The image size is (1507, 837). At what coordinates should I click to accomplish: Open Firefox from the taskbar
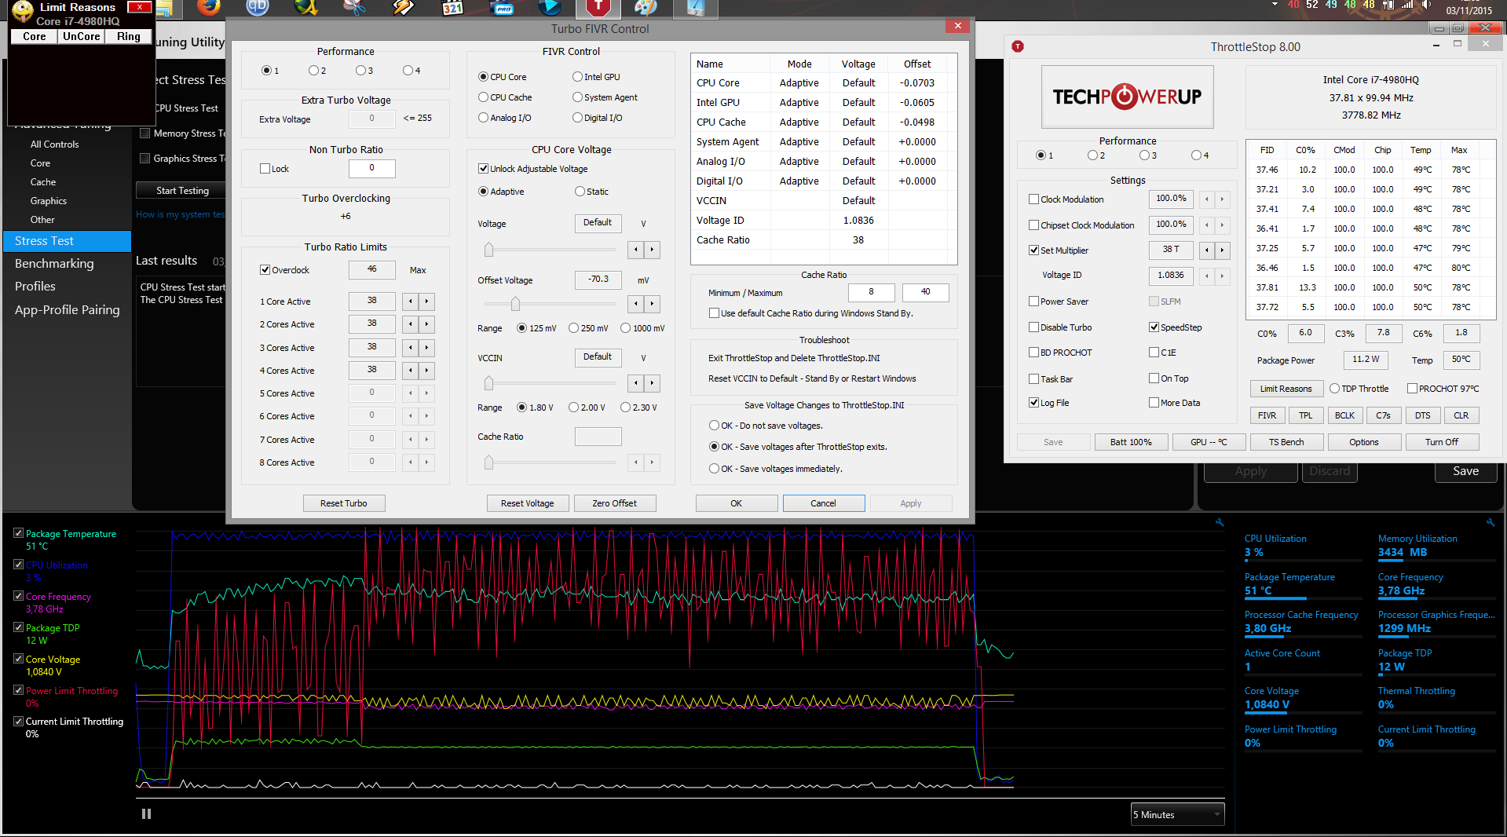point(208,8)
